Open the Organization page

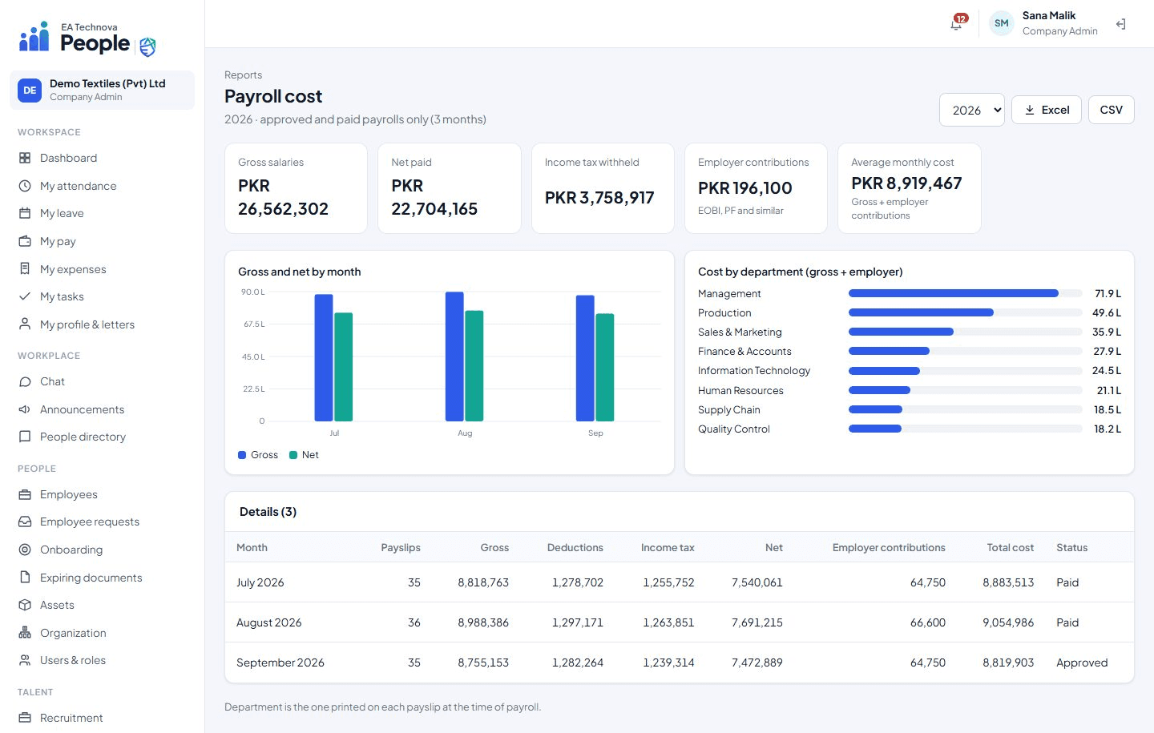[x=102, y=633]
